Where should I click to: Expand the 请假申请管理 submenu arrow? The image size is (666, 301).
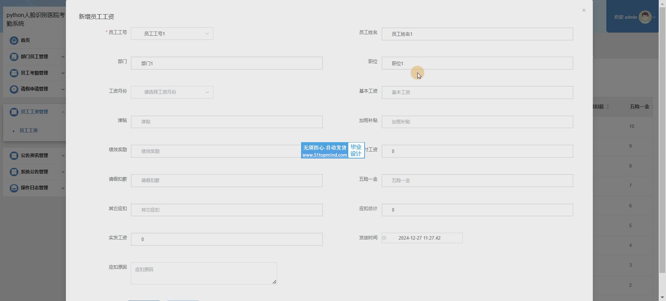pyautogui.click(x=63, y=89)
